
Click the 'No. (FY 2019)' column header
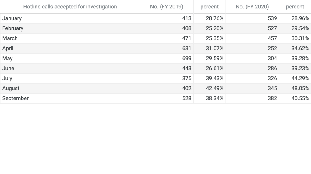(x=167, y=7)
